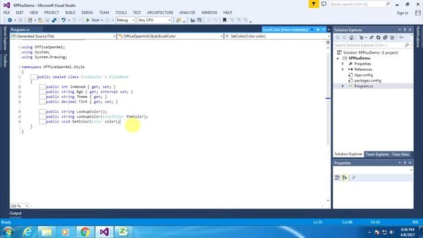
Task: Open the TOOLS menu
Action: coord(121,13)
